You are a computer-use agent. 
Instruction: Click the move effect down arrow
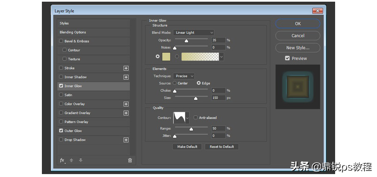pos(81,160)
